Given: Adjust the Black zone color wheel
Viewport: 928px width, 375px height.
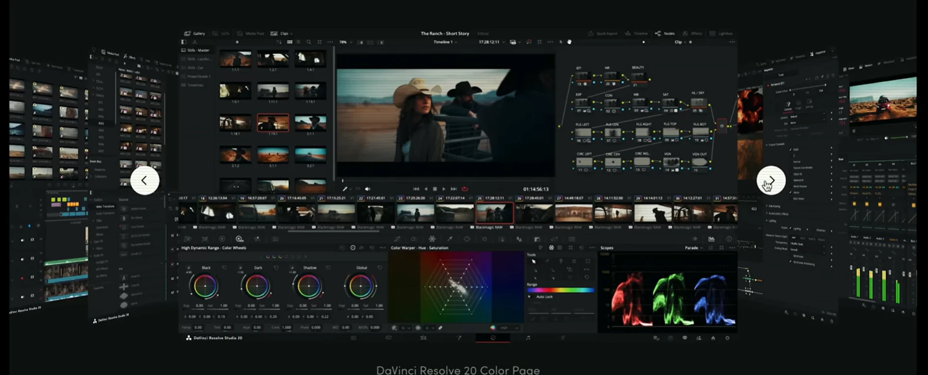Looking at the screenshot, I should tap(205, 286).
